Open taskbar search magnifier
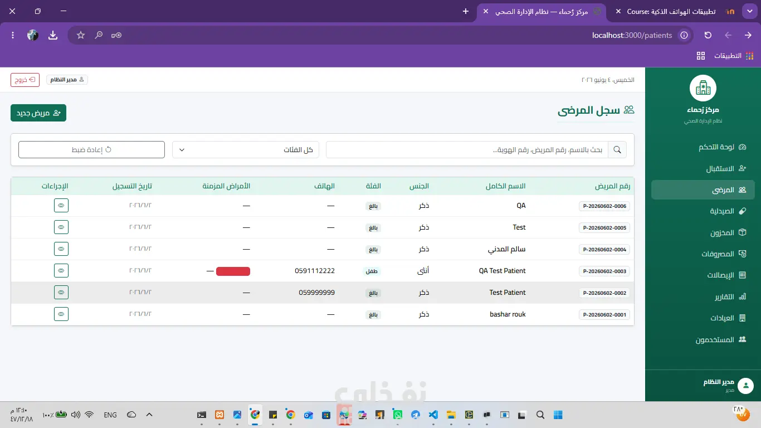This screenshot has width=761, height=428. point(540,415)
